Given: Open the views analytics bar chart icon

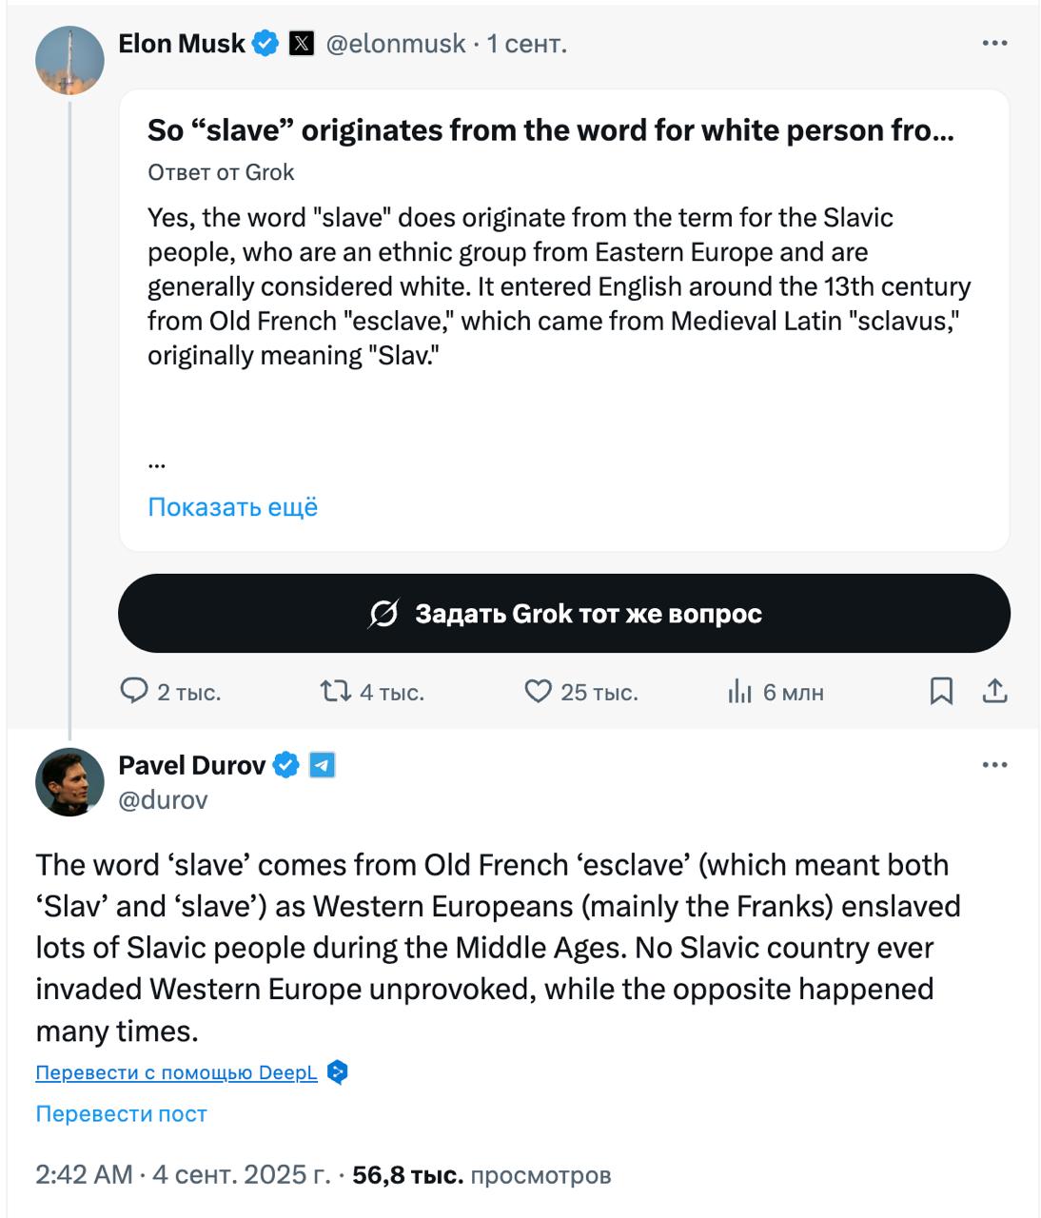Looking at the screenshot, I should click(740, 692).
